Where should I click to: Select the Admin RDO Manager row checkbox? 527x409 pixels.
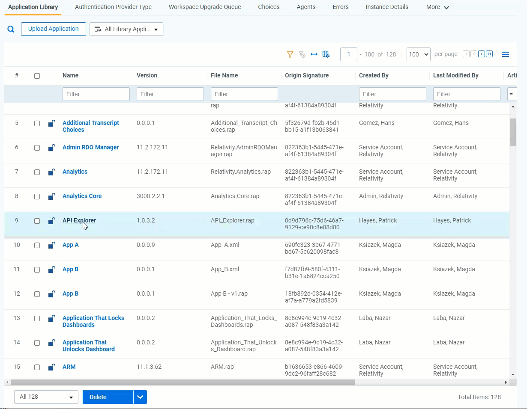click(37, 148)
